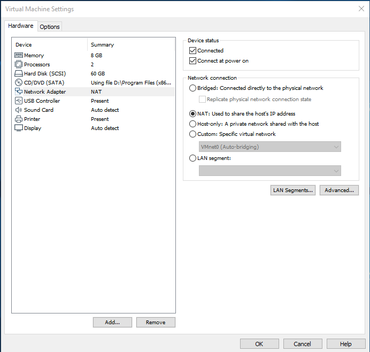Click the Sound Card speaker icon
370x352 pixels.
pos(19,110)
